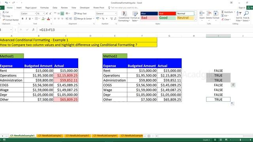Viewport: 253px width, 142px height.
Task: Open Format as Table menu
Action: [135, 17]
